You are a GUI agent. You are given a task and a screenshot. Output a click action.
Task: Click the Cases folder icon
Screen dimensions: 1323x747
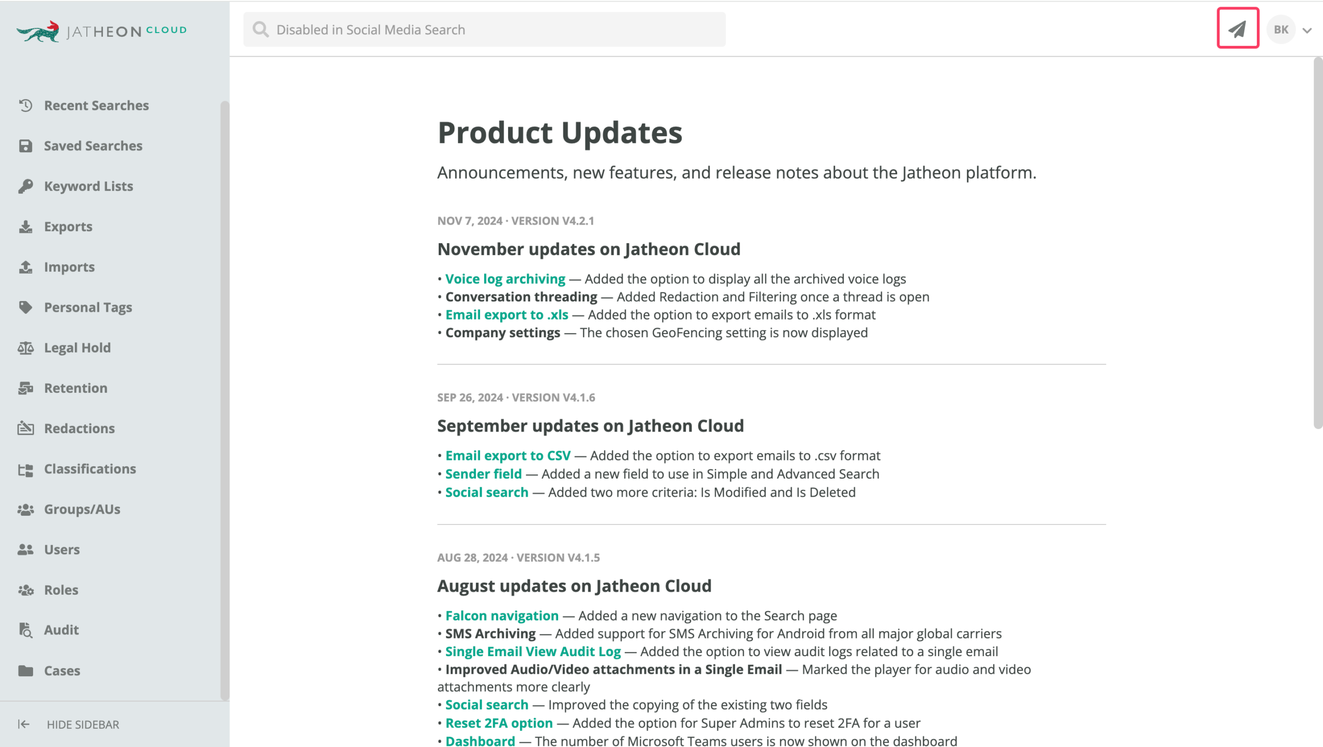coord(25,671)
